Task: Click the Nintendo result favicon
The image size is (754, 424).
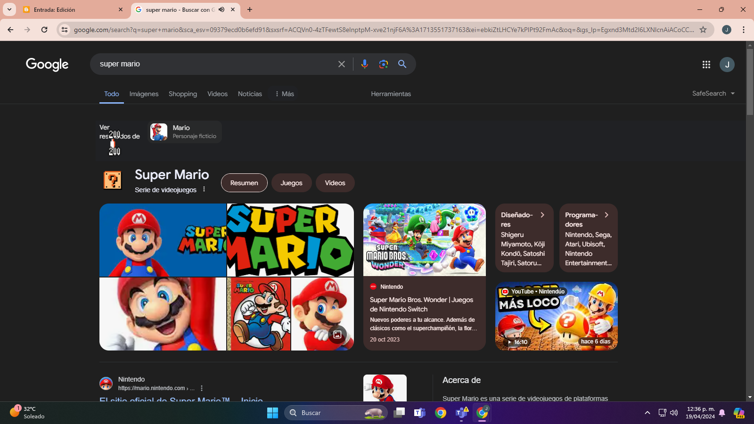Action: tap(106, 383)
